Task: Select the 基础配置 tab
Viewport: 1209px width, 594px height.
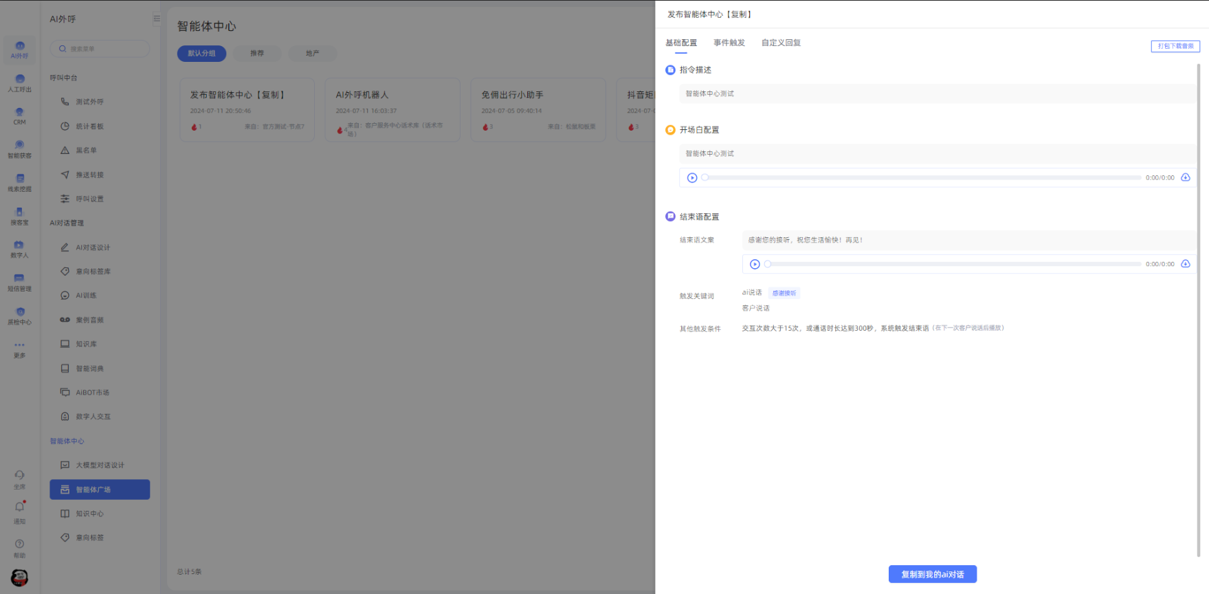Action: pyautogui.click(x=680, y=43)
